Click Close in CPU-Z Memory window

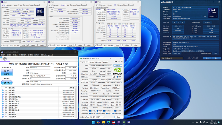(89, 45)
